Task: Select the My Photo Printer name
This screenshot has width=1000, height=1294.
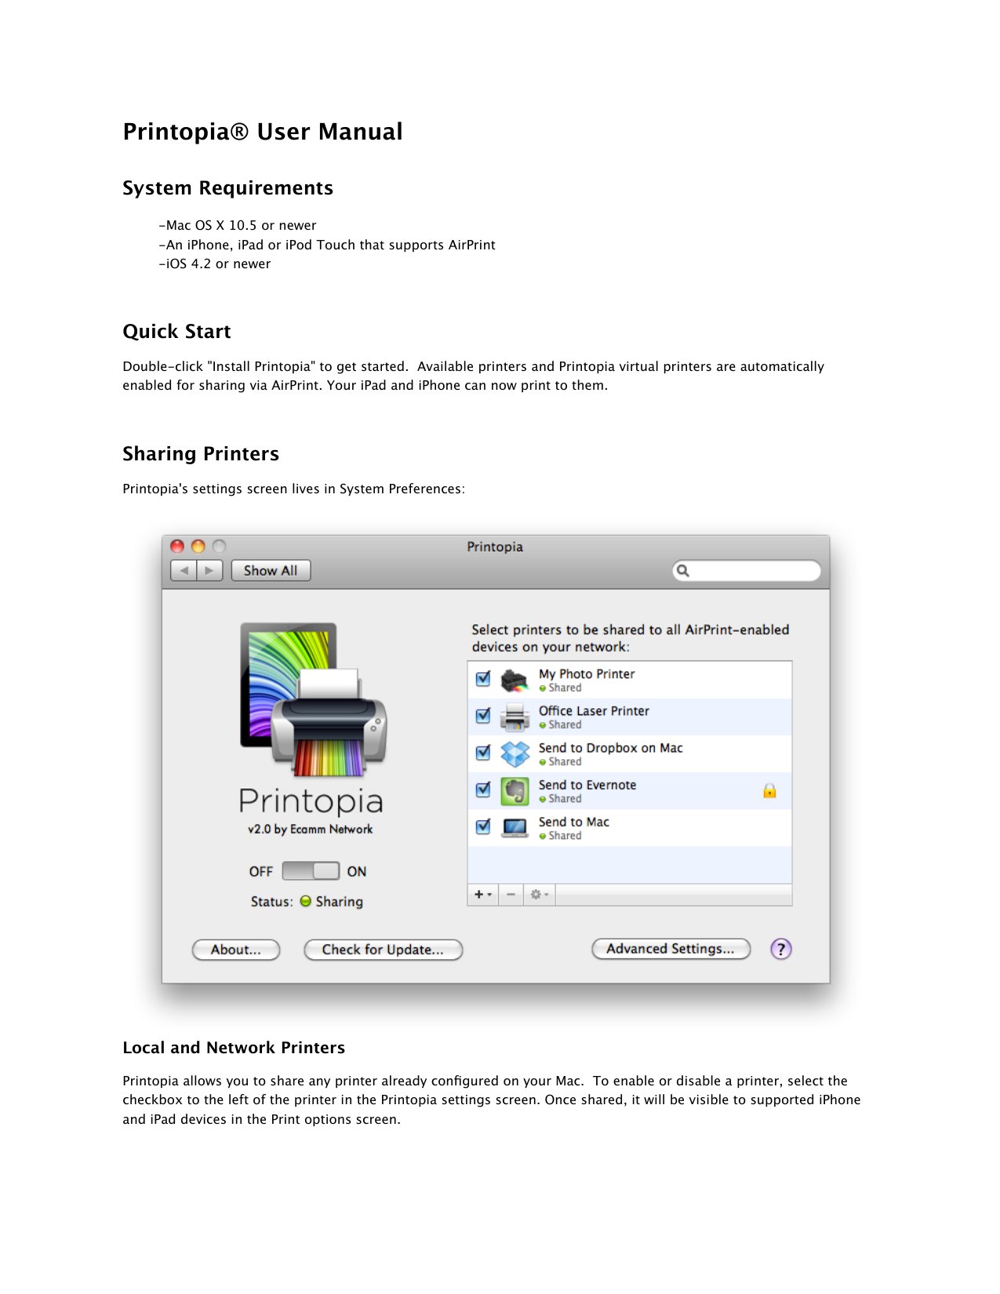Action: point(587,674)
